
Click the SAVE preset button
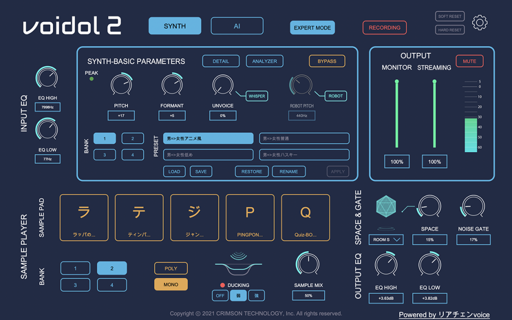(x=201, y=171)
